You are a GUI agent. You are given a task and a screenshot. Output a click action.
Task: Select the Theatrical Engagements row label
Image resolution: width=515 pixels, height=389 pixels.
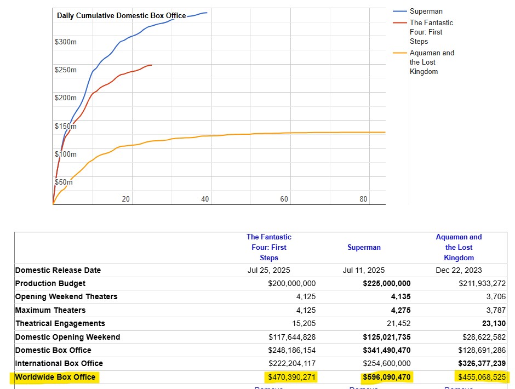tap(60, 323)
